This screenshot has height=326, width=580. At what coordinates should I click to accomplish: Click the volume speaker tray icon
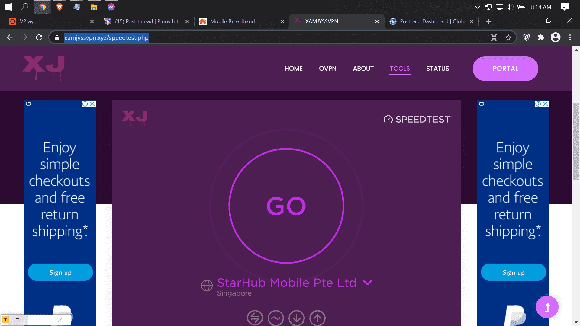pos(510,7)
